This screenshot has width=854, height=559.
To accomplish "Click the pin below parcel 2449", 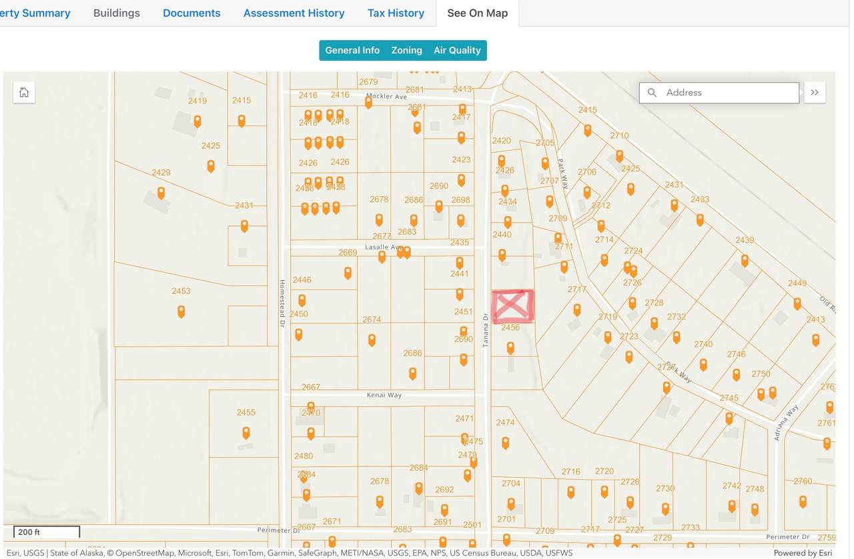I will 797,304.
